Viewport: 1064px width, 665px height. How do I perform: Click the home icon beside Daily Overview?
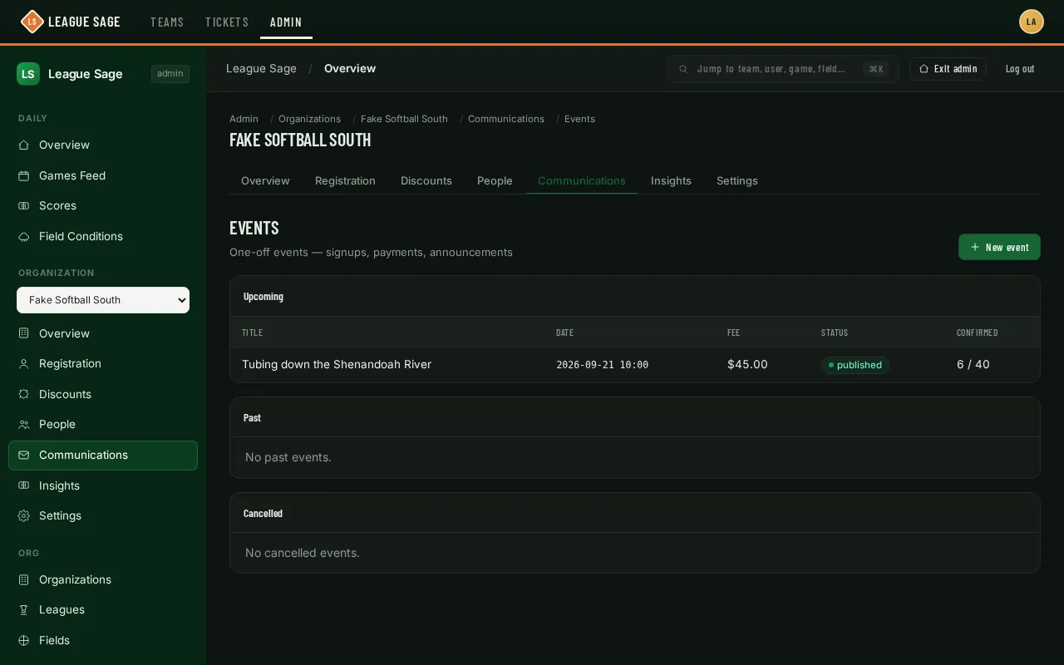(24, 145)
